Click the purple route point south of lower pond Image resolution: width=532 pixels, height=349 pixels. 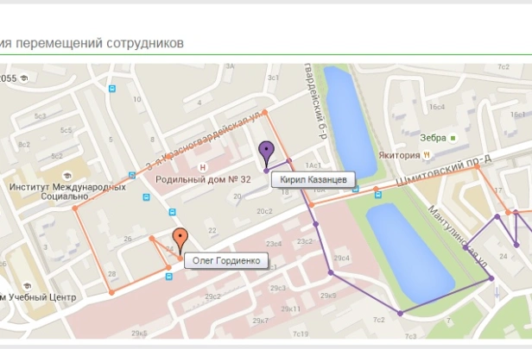tap(401, 314)
